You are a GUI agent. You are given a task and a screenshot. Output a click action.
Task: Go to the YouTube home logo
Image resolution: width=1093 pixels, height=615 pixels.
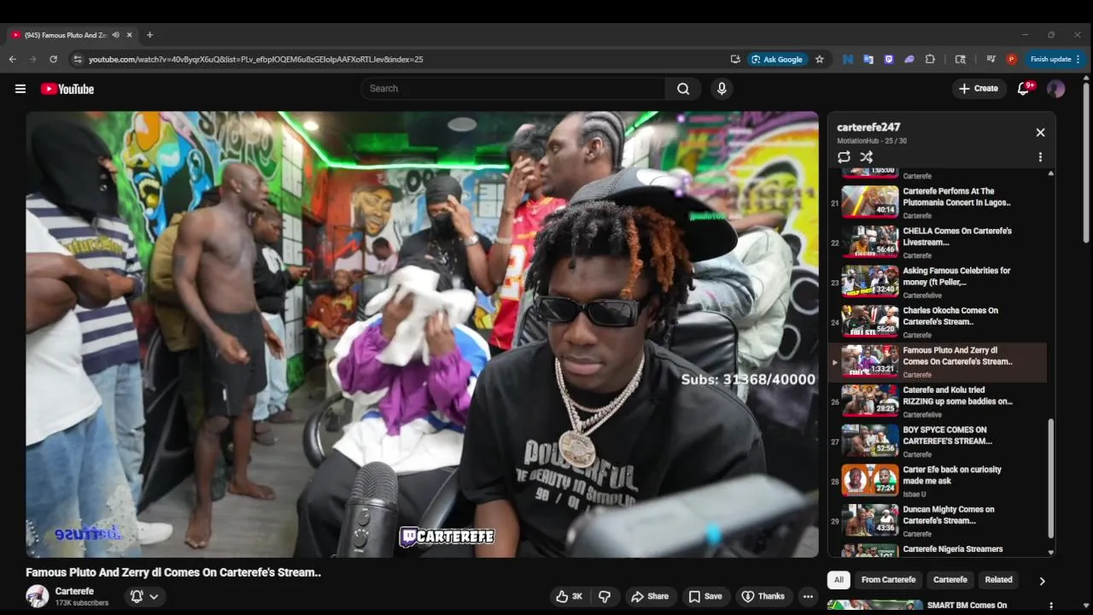click(67, 89)
